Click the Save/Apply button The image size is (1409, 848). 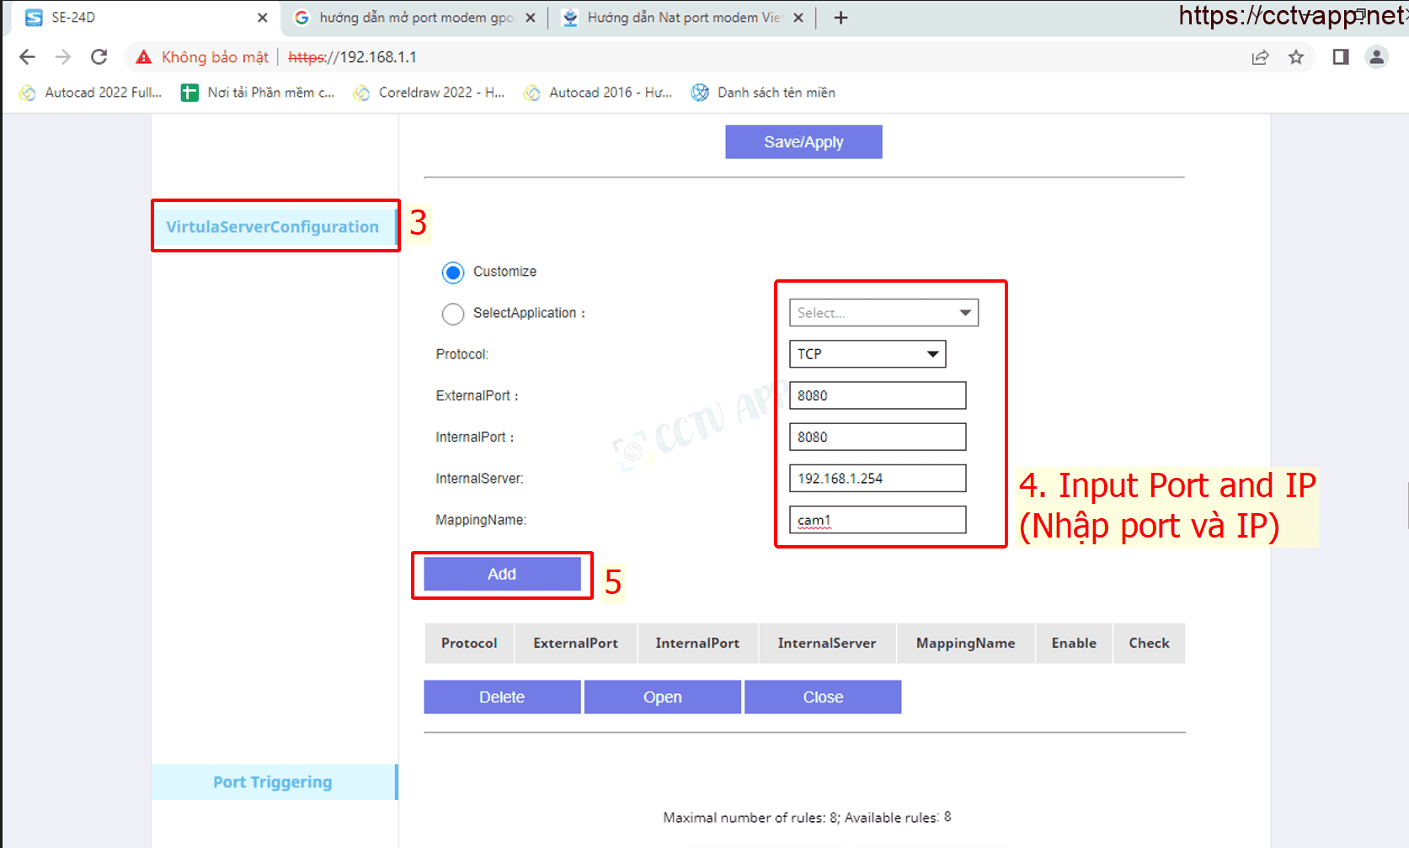click(x=803, y=142)
